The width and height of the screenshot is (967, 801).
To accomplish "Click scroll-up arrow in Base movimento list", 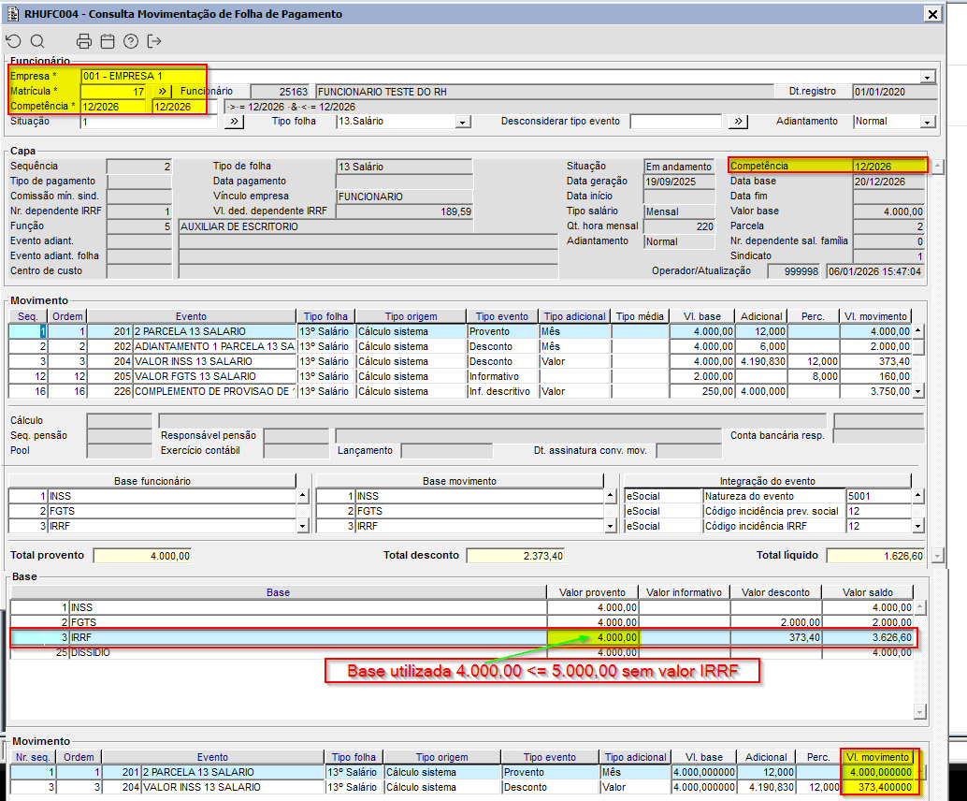I will 610,496.
